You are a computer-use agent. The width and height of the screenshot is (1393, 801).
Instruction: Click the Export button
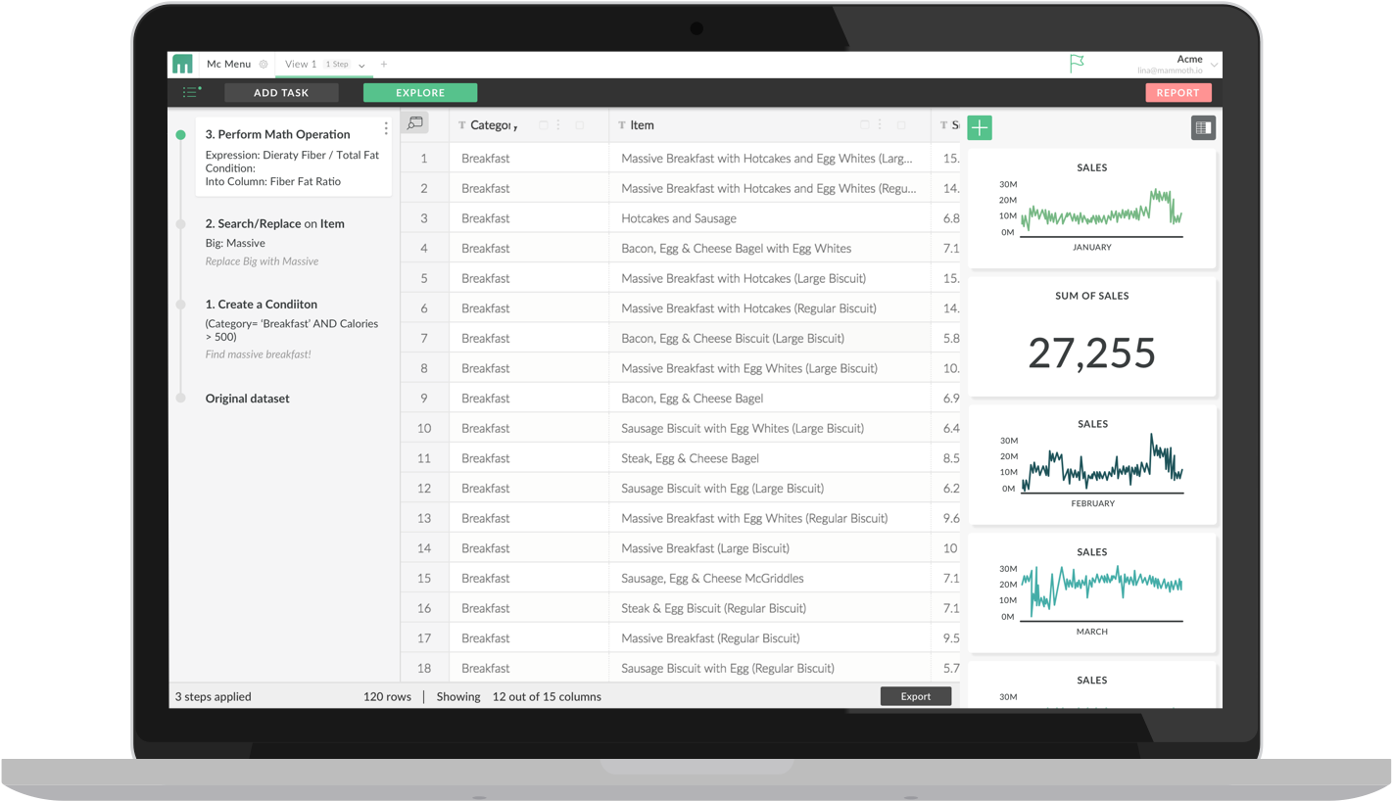pos(915,696)
